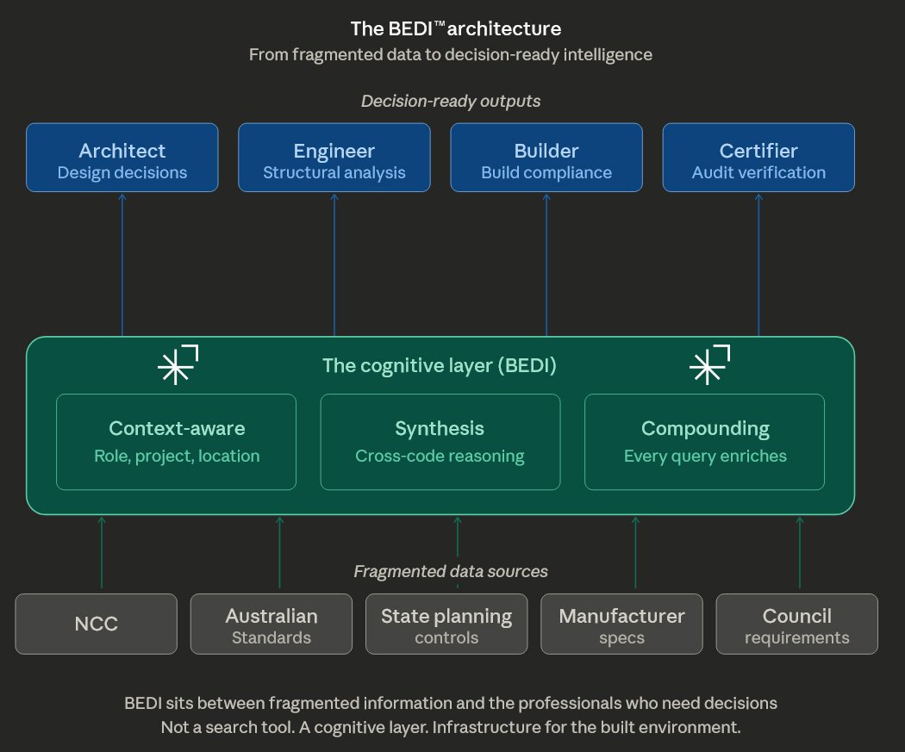Select the Certifier Audit verification box
Screen dimensions: 905x752
coord(758,158)
